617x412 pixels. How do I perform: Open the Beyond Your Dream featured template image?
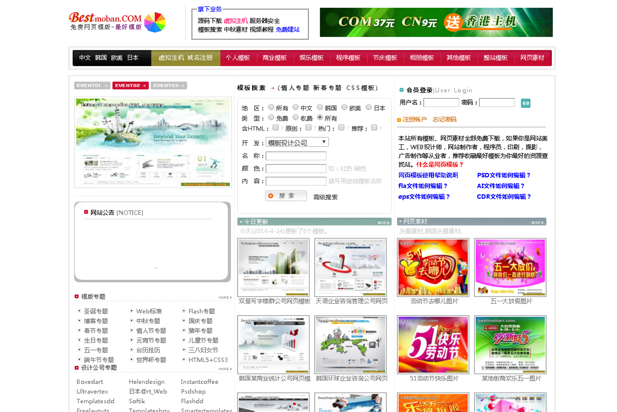pos(153,142)
